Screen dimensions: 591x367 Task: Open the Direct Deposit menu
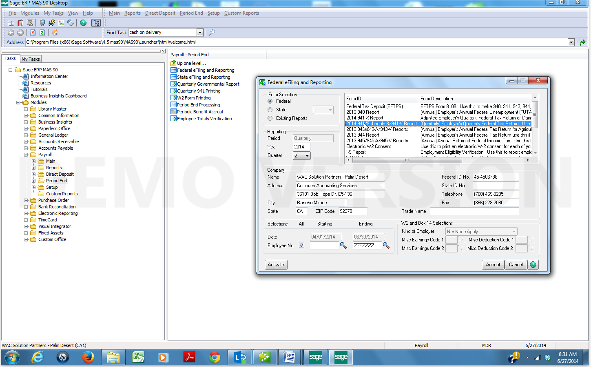pyautogui.click(x=160, y=13)
